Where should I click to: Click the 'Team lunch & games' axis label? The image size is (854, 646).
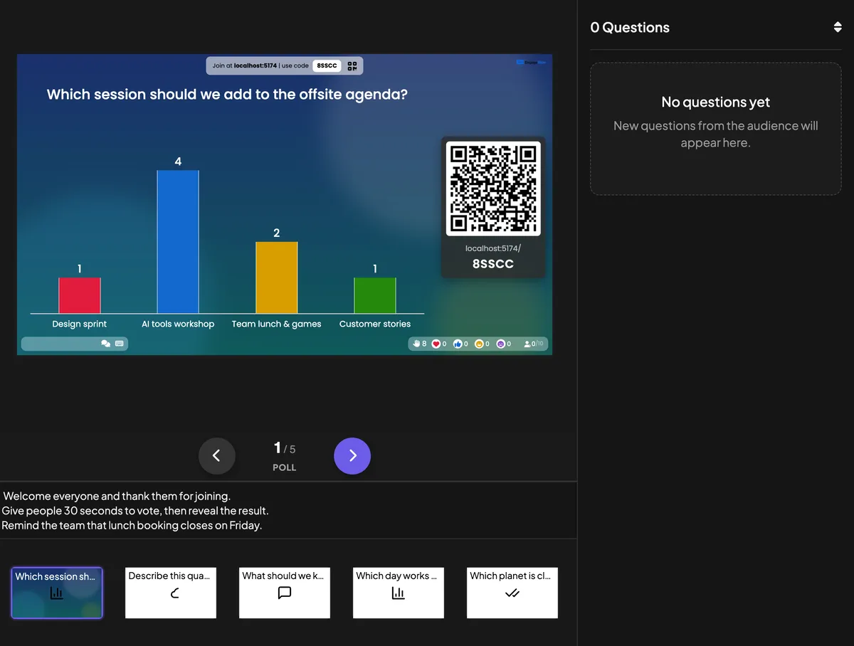click(277, 324)
